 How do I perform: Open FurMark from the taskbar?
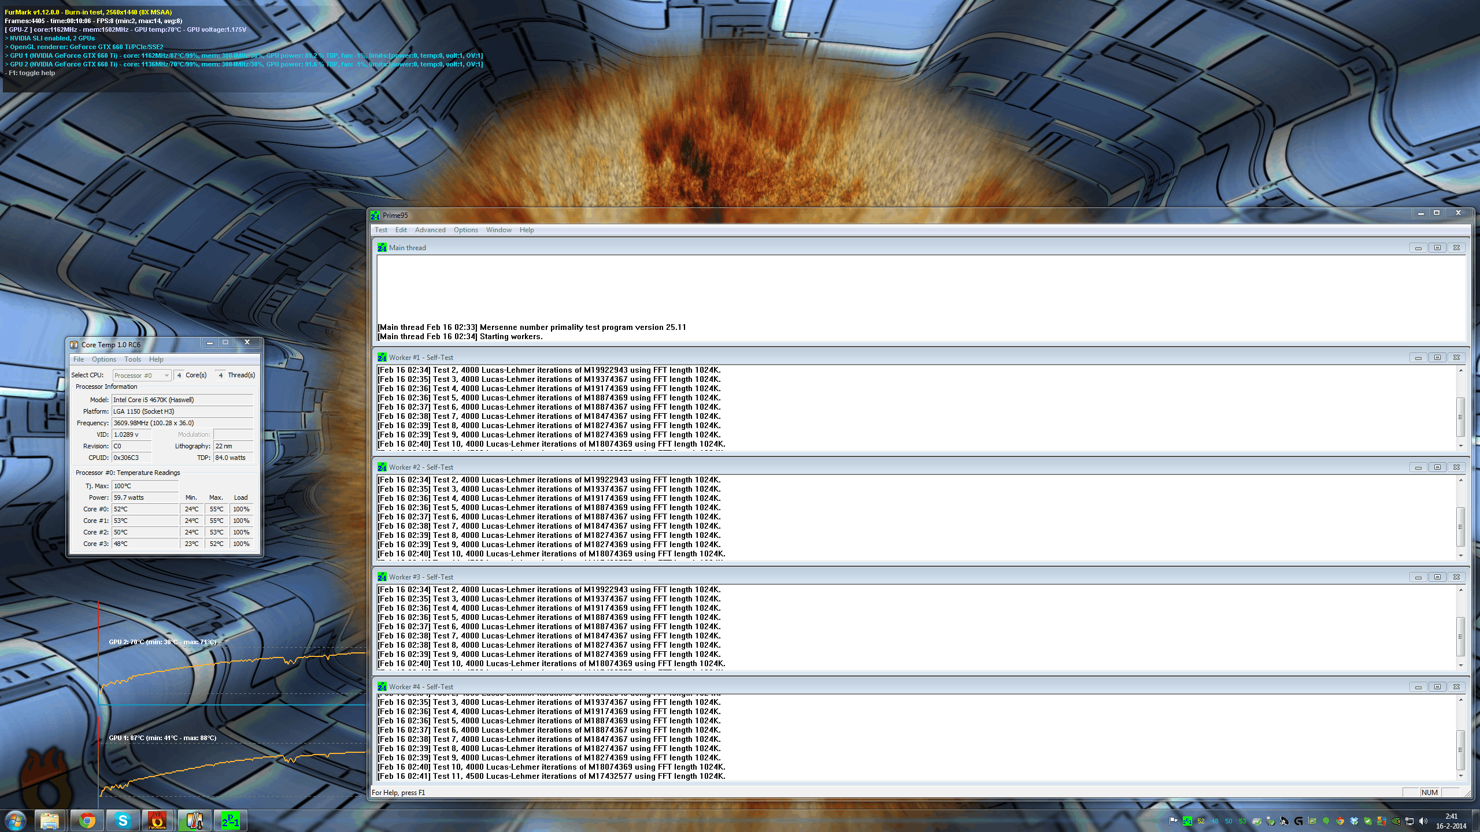coord(157,820)
